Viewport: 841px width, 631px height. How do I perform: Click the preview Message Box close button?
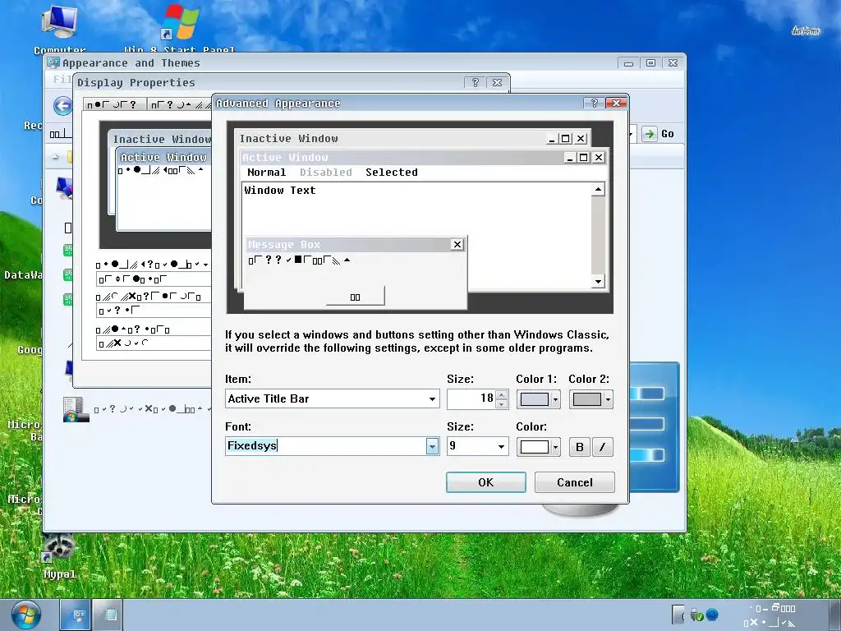pos(457,245)
